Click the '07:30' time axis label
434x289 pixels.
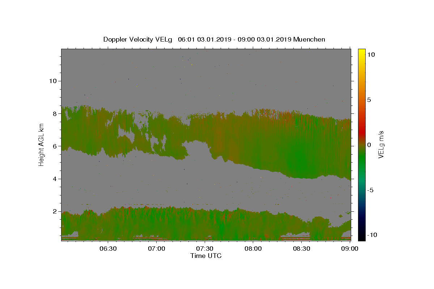pos(205,249)
